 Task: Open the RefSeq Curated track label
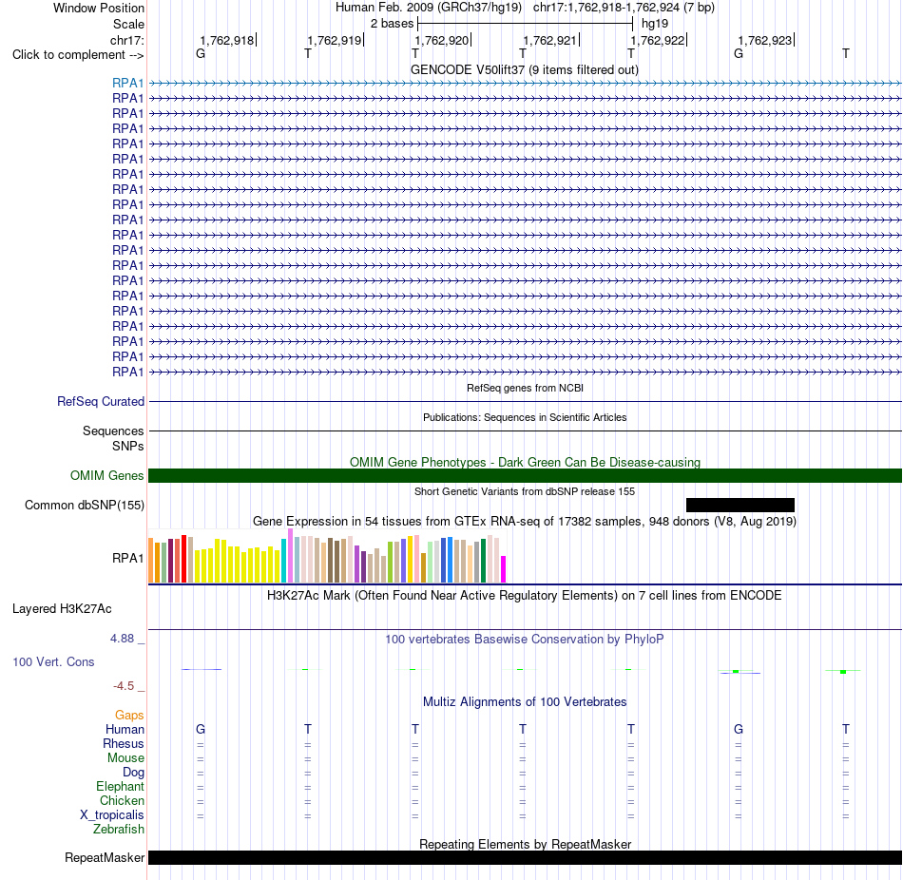coord(101,401)
